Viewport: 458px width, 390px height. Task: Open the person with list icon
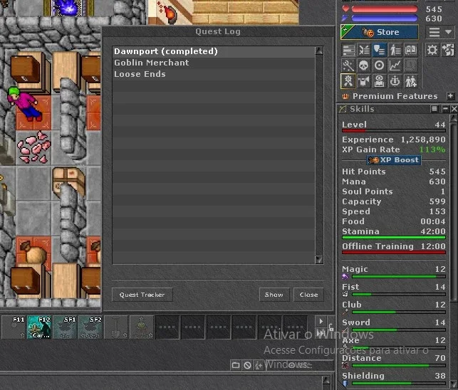tap(395, 51)
